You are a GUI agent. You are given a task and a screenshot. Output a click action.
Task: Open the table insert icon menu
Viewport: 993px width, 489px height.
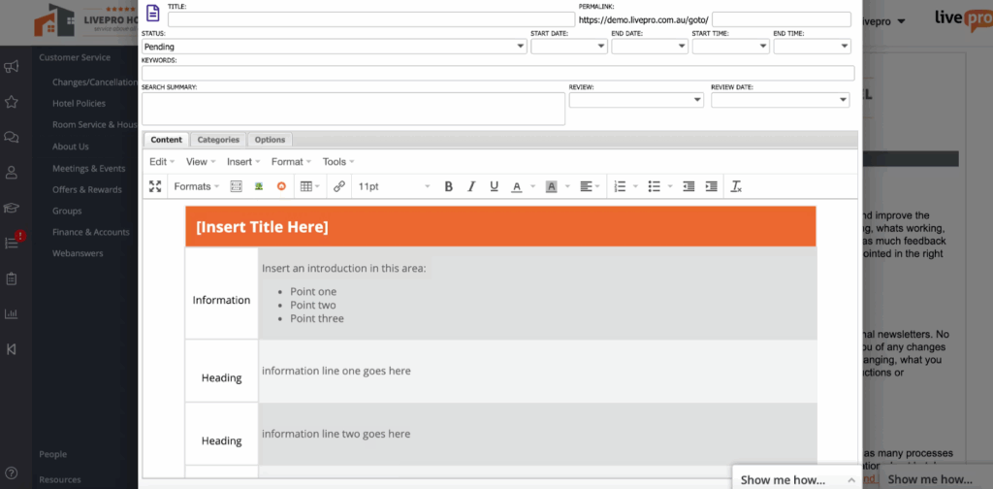[309, 186]
